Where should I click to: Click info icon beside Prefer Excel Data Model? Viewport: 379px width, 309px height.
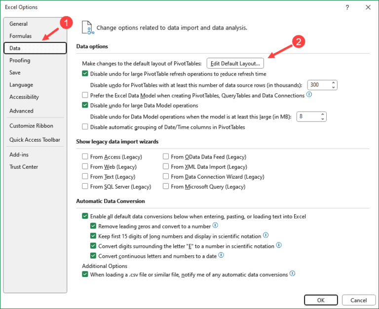click(309, 95)
